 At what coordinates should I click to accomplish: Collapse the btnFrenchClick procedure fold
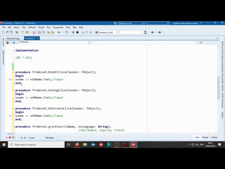pyautogui.click(x=14, y=108)
